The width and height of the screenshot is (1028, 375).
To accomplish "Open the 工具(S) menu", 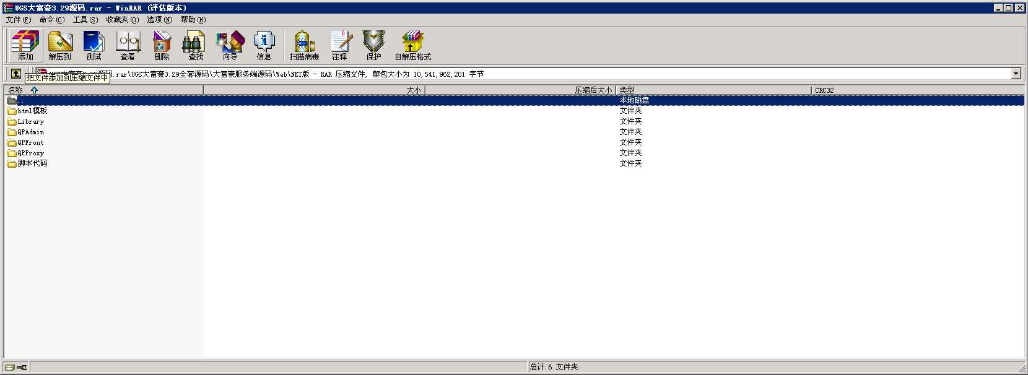I will tap(85, 20).
